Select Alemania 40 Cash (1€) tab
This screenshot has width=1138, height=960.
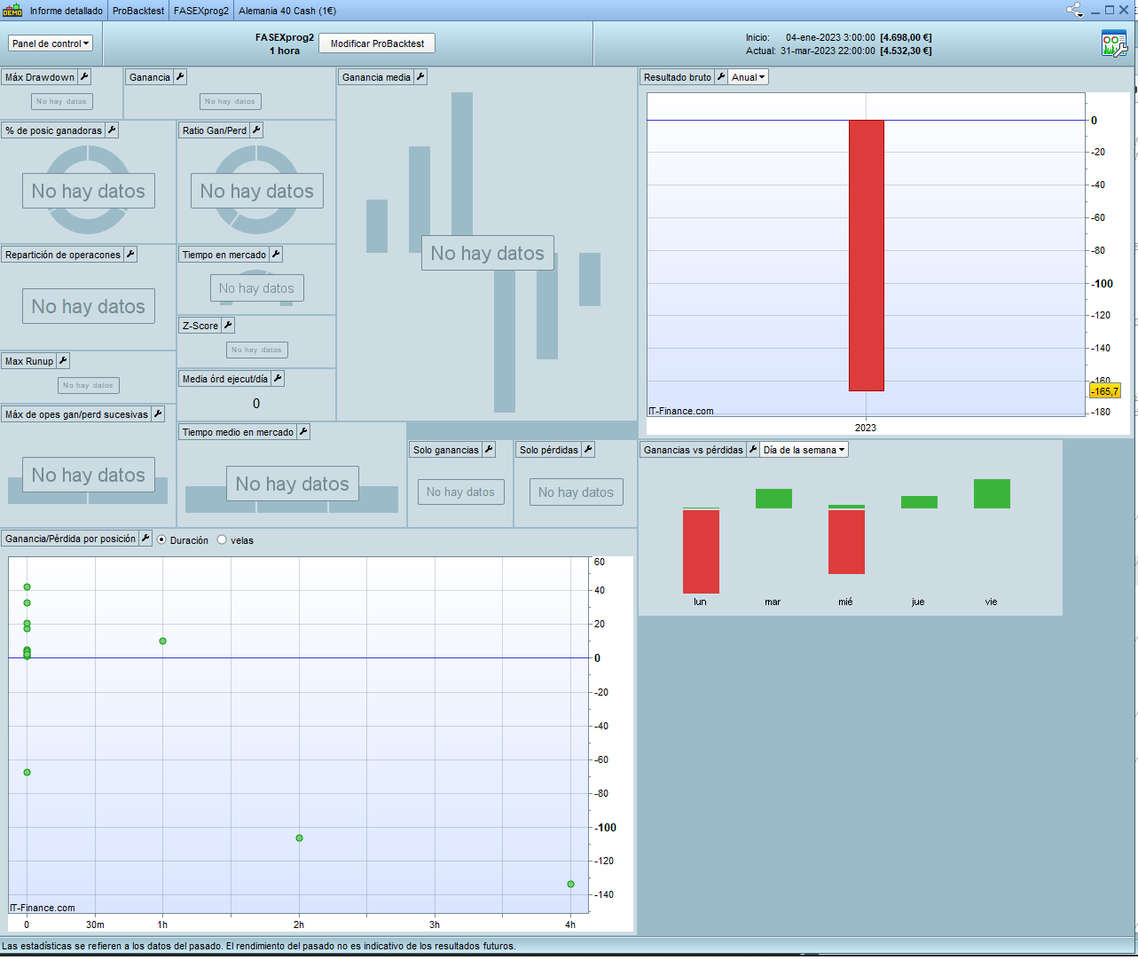pos(287,11)
